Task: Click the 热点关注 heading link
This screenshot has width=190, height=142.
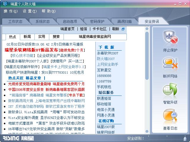Action: 16,78
